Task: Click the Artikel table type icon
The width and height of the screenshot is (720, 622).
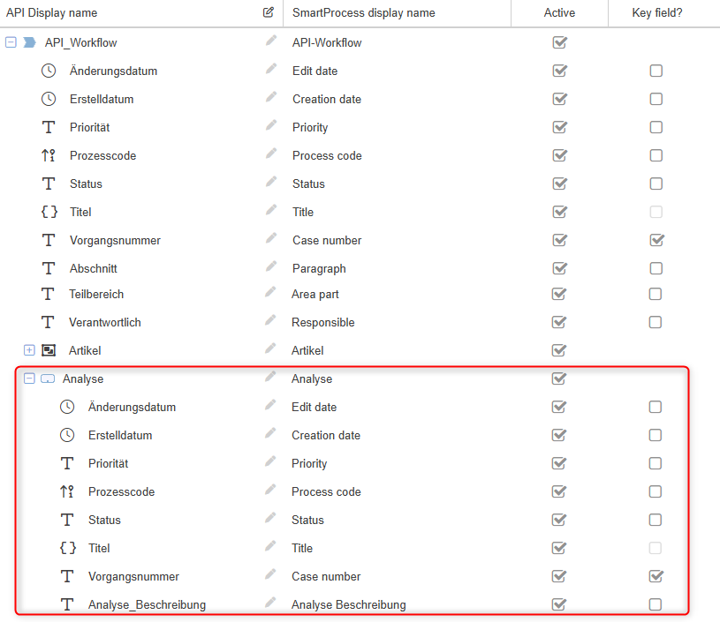Action: point(49,350)
